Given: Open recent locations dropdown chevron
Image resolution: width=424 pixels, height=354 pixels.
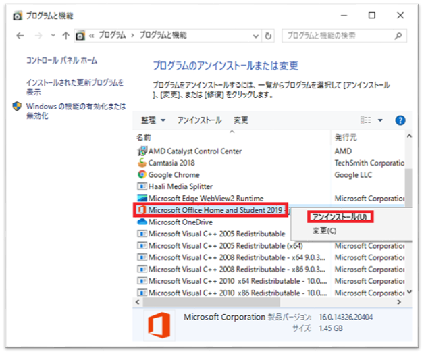Looking at the screenshot, I should point(53,35).
